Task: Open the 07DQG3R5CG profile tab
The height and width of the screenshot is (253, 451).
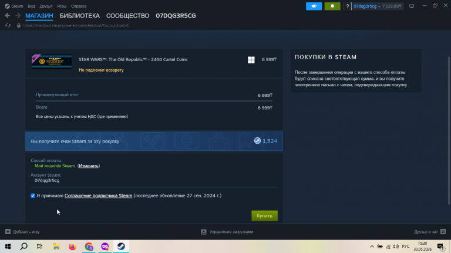Action: [176, 16]
